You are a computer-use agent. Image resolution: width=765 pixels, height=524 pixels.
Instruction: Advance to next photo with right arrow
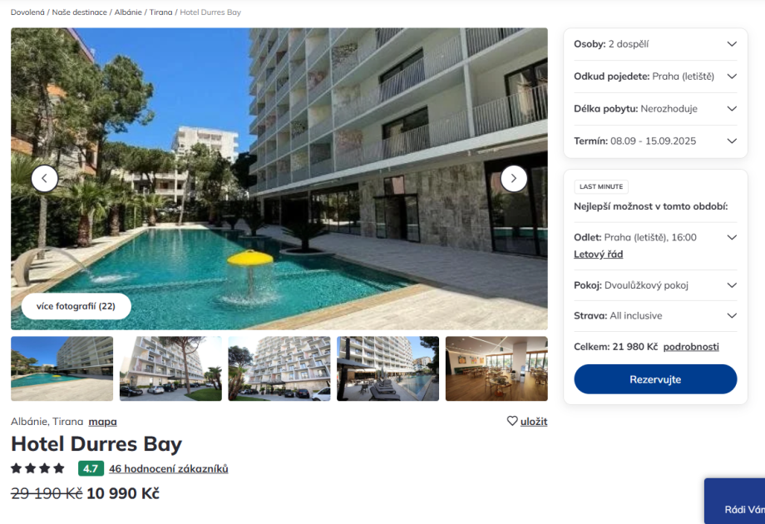pos(514,179)
